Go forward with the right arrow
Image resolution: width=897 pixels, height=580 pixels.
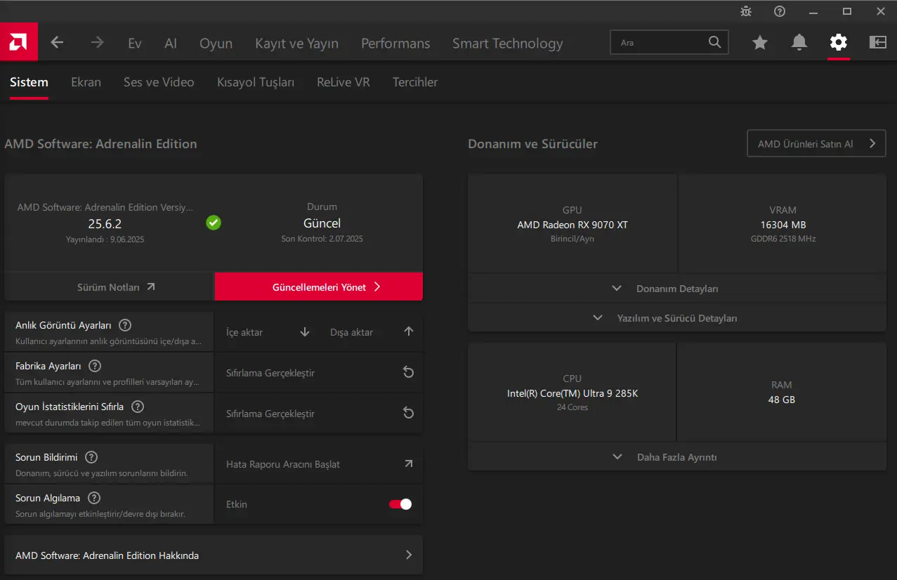(x=97, y=43)
